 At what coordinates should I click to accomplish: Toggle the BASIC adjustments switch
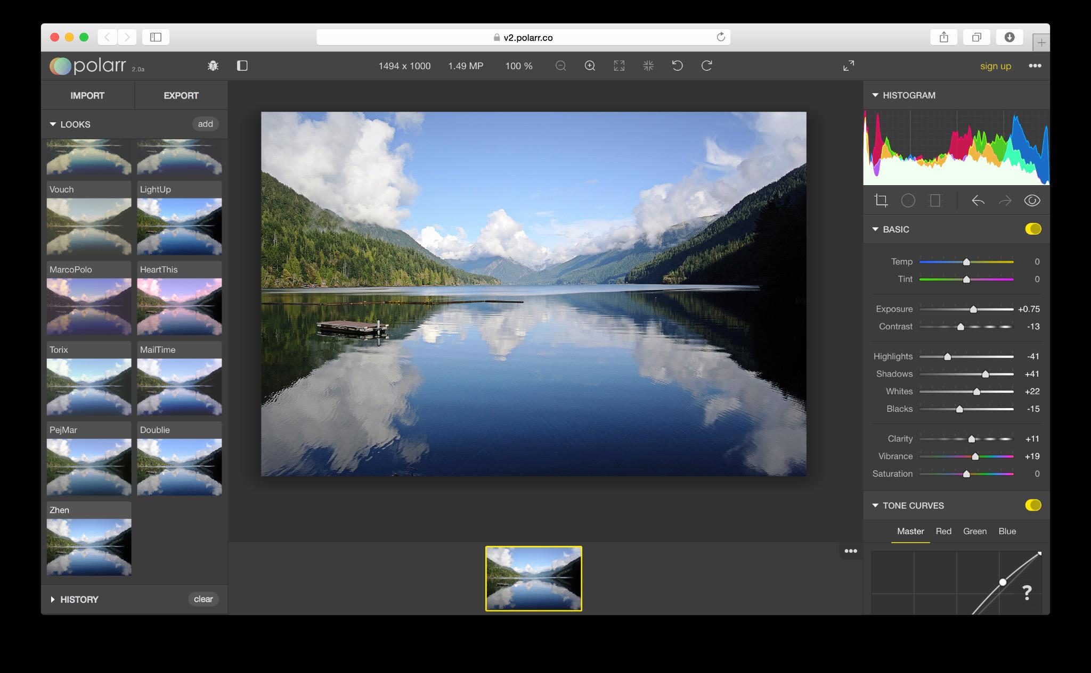click(1032, 229)
